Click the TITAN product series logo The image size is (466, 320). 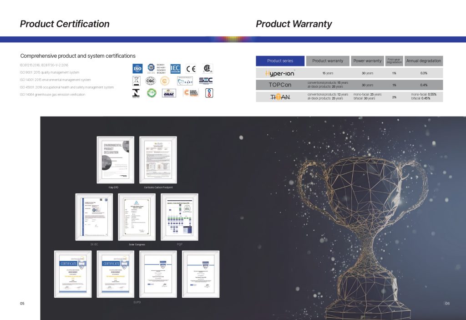coord(280,97)
